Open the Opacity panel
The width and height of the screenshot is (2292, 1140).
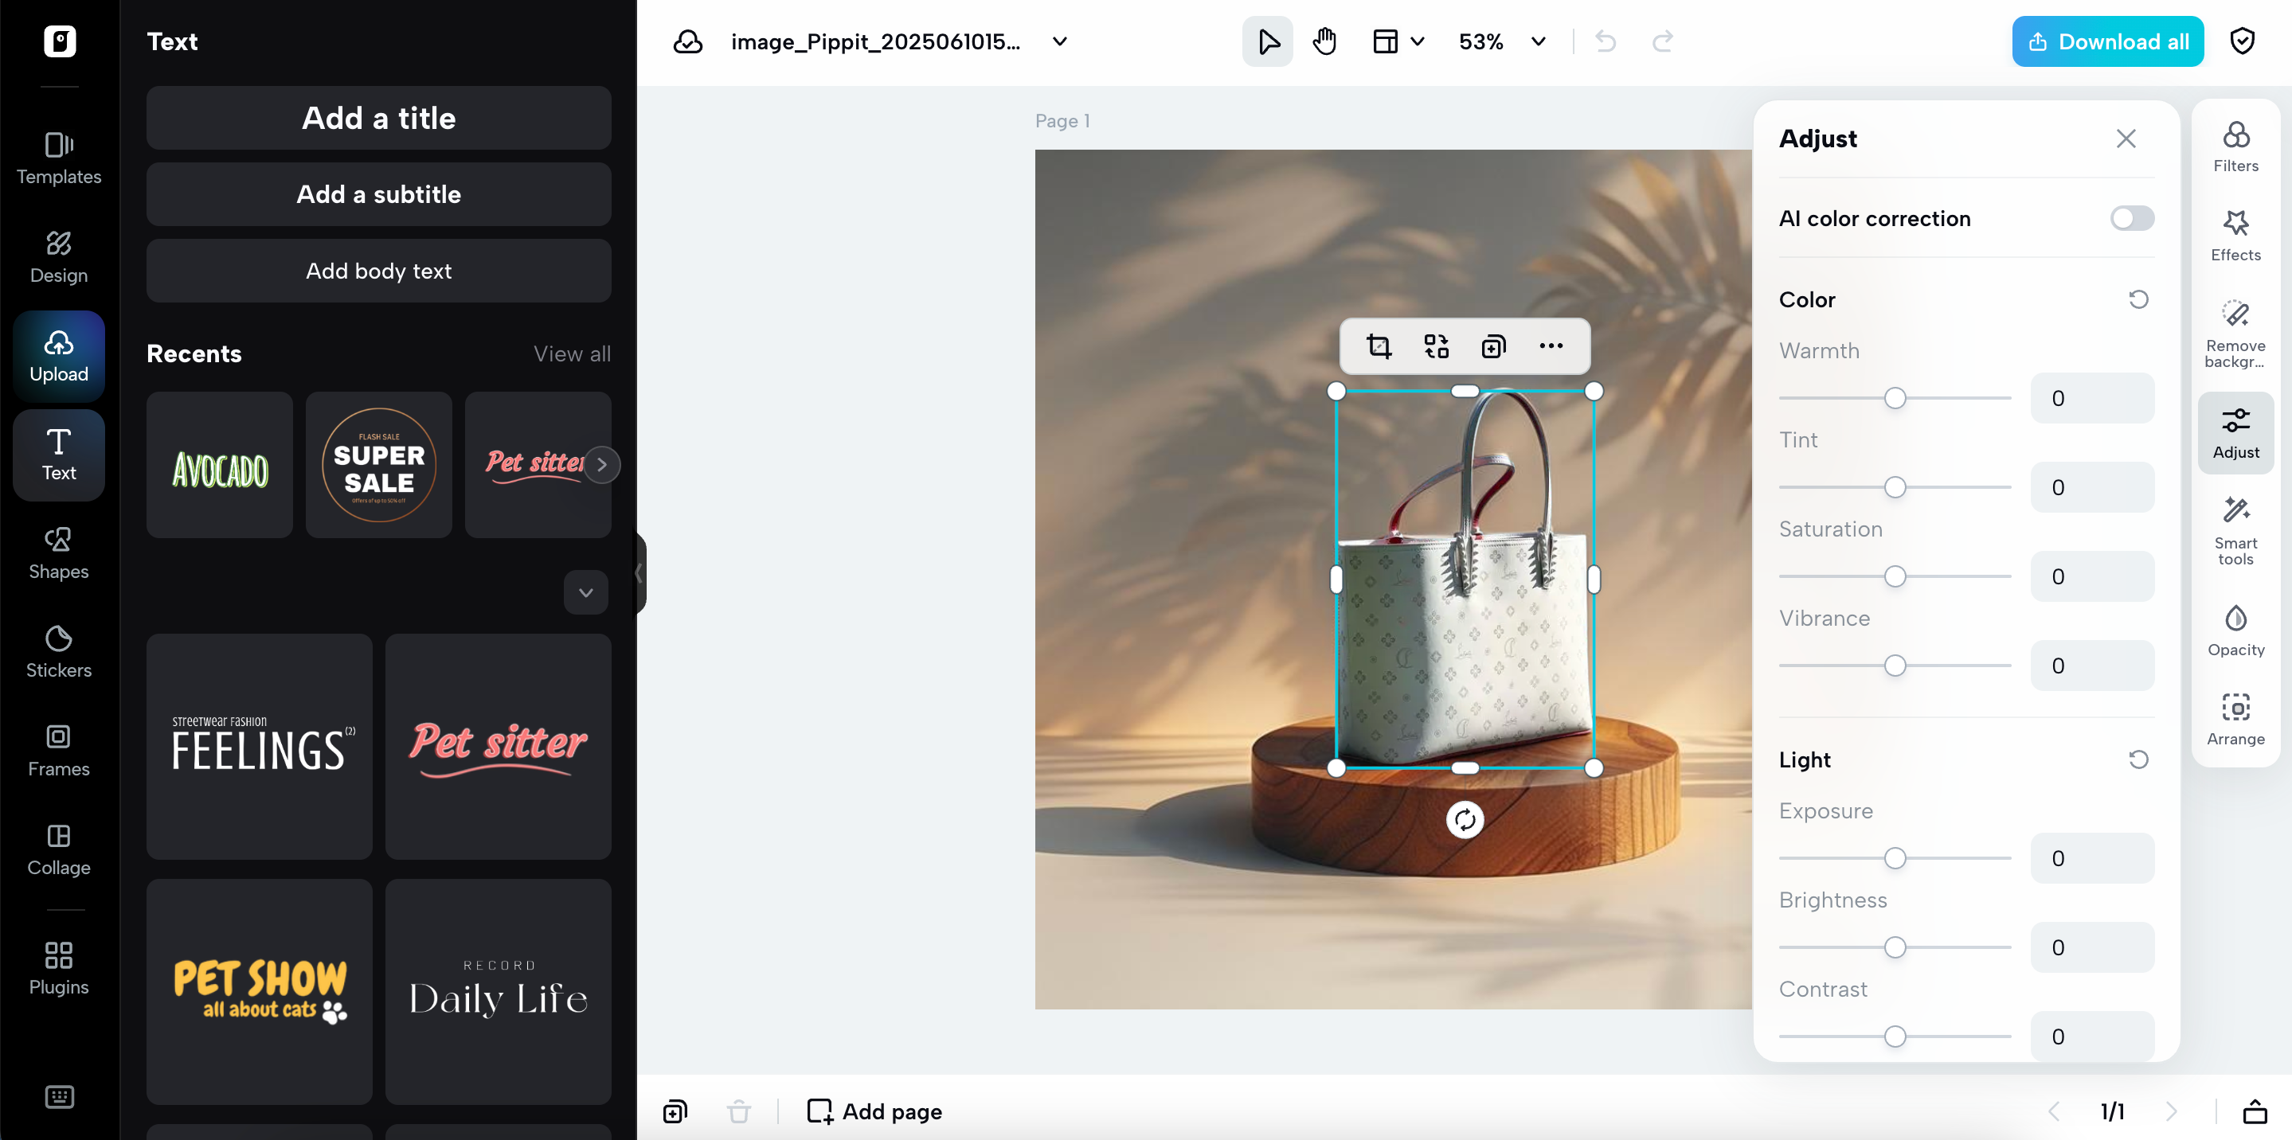tap(2236, 630)
